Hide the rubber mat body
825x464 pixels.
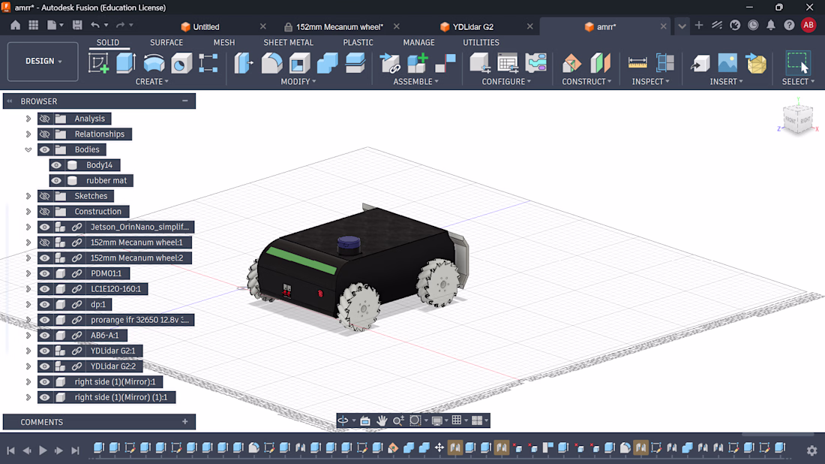56,181
